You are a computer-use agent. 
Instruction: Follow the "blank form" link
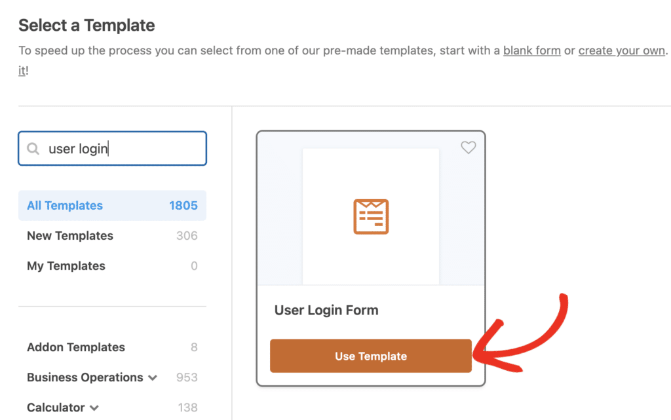click(x=531, y=50)
